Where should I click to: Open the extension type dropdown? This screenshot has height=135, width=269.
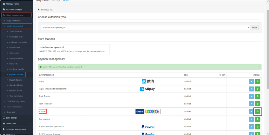145,28
